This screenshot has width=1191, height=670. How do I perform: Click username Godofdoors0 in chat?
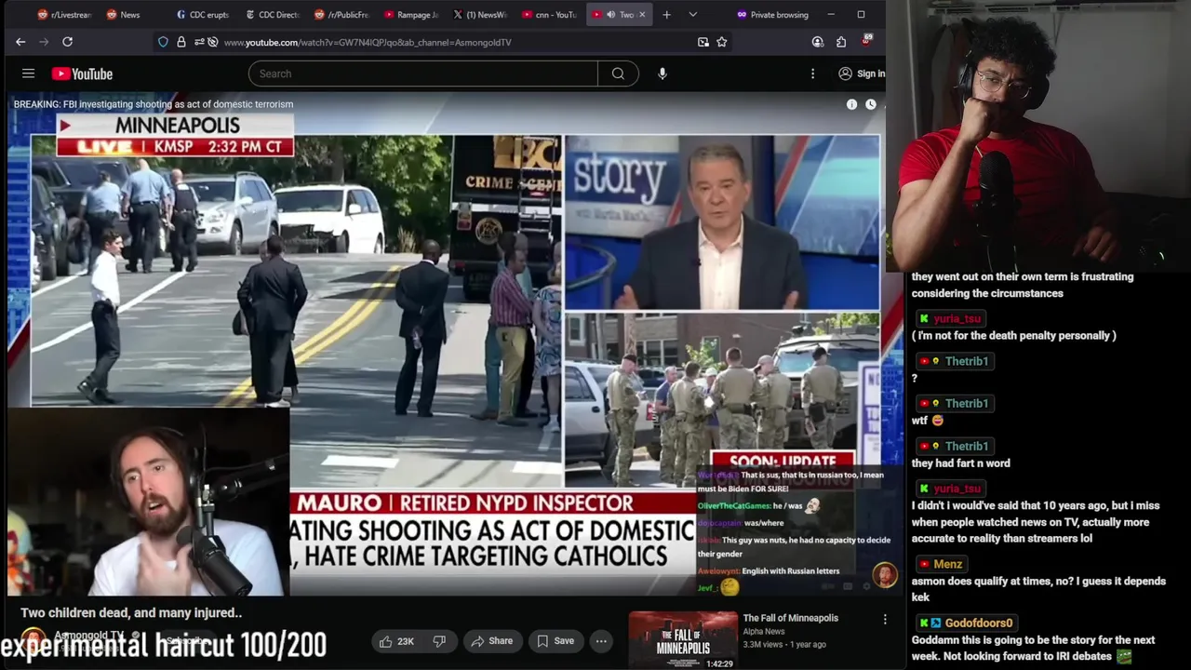pos(979,623)
